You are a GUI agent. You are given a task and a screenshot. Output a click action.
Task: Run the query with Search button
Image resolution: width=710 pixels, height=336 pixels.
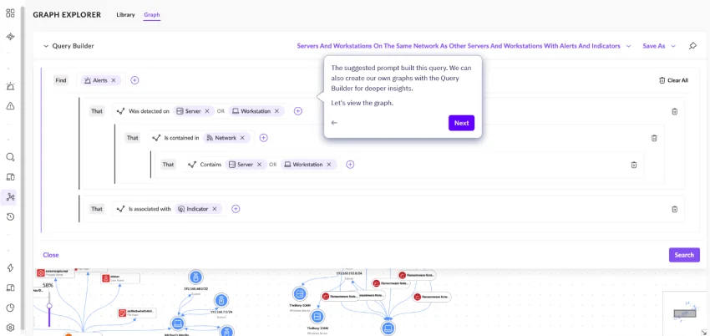[684, 255]
